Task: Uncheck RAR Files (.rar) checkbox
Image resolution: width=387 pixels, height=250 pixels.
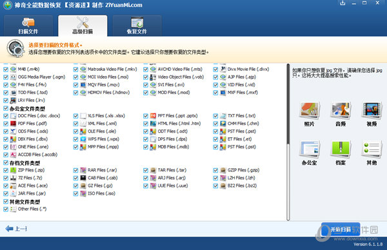Action: [75, 170]
